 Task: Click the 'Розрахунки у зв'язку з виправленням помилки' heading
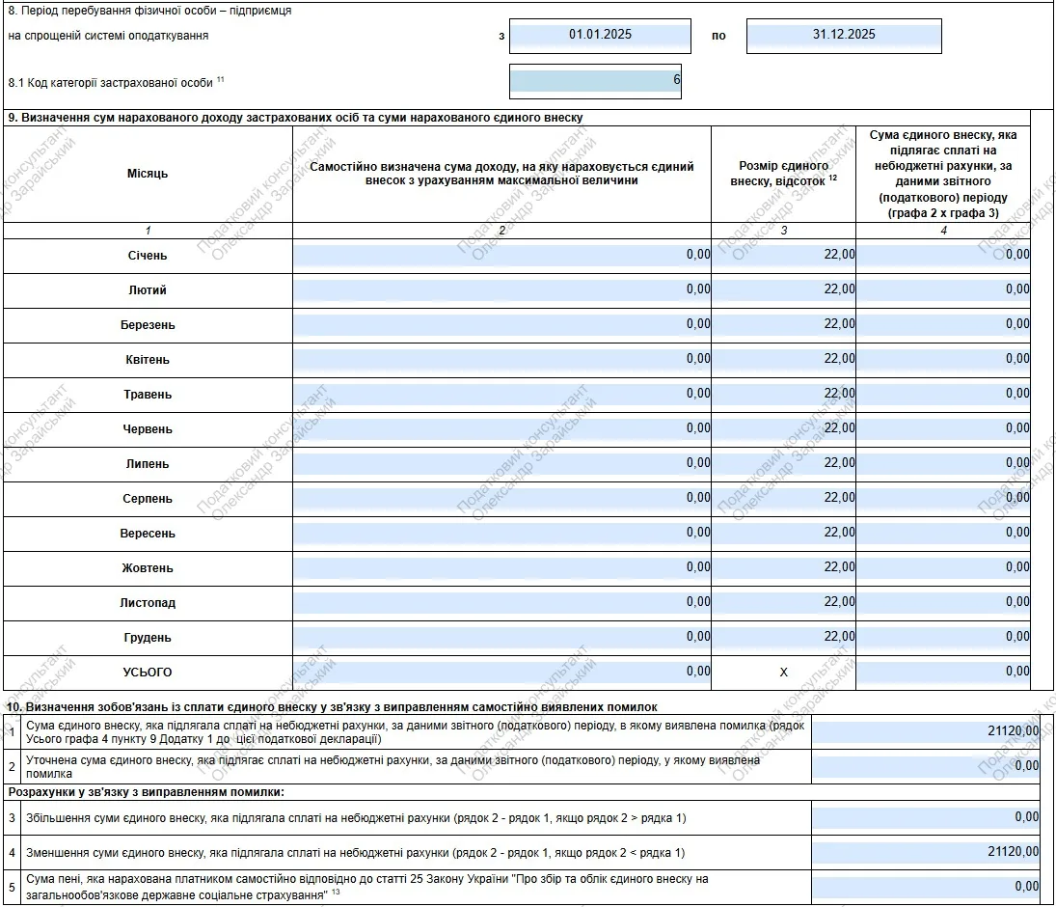pos(147,792)
